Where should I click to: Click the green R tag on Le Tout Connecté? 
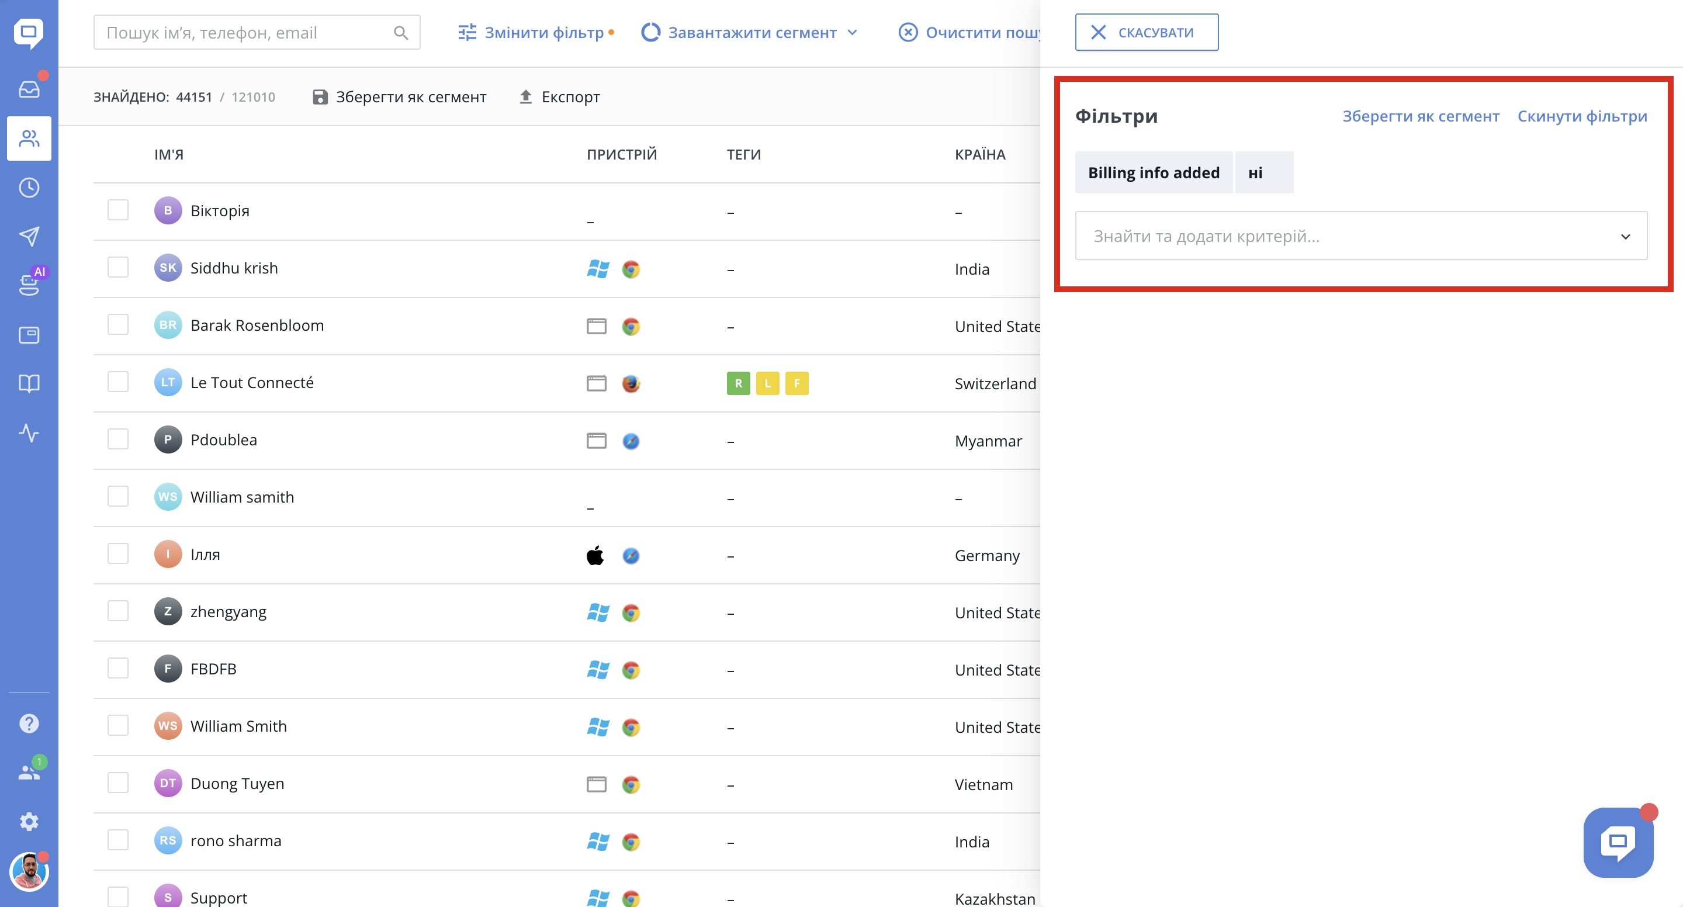click(x=738, y=383)
